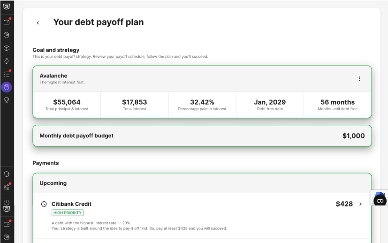Click the HIGH PRIORITY badge
This screenshot has width=388, height=243.
pos(68,213)
